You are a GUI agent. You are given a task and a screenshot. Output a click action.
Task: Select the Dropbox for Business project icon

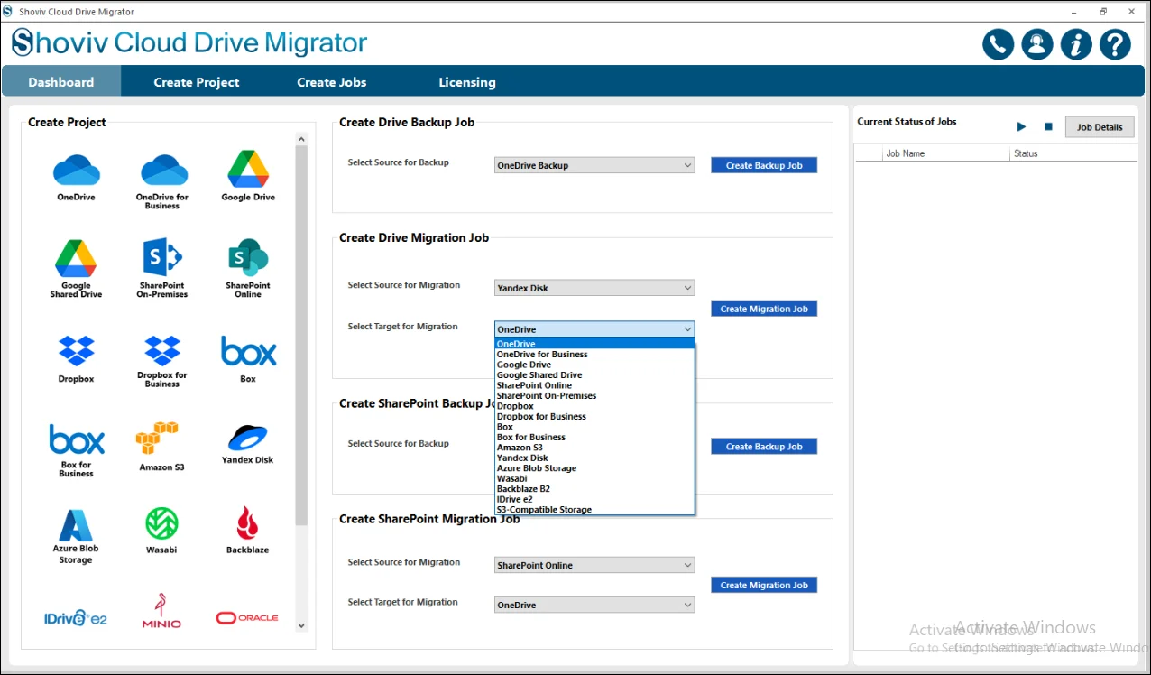[162, 361]
